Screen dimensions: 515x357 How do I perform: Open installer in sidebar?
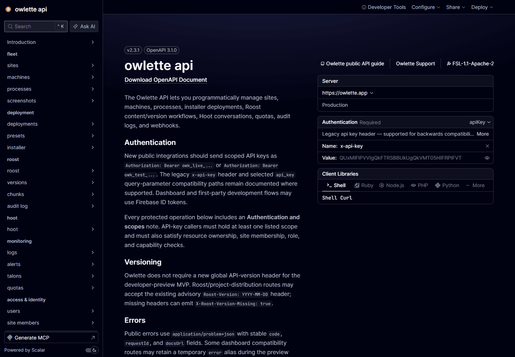point(51,147)
